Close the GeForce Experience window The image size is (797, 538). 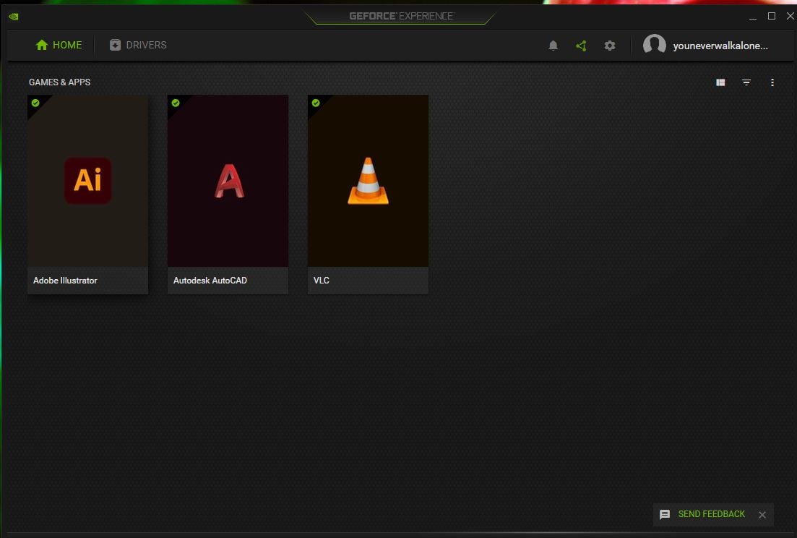tap(790, 17)
